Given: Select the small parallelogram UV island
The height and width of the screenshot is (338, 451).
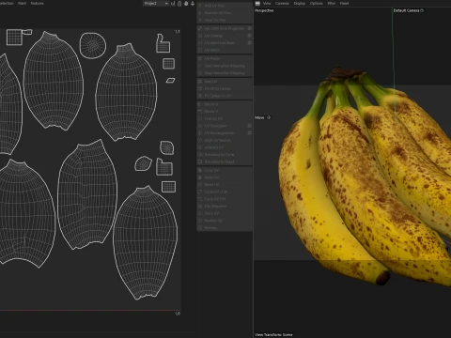Looking at the screenshot, I should coord(170,81).
